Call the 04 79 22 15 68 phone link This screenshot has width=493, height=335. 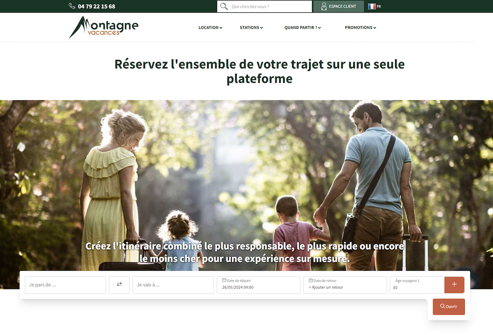(97, 7)
